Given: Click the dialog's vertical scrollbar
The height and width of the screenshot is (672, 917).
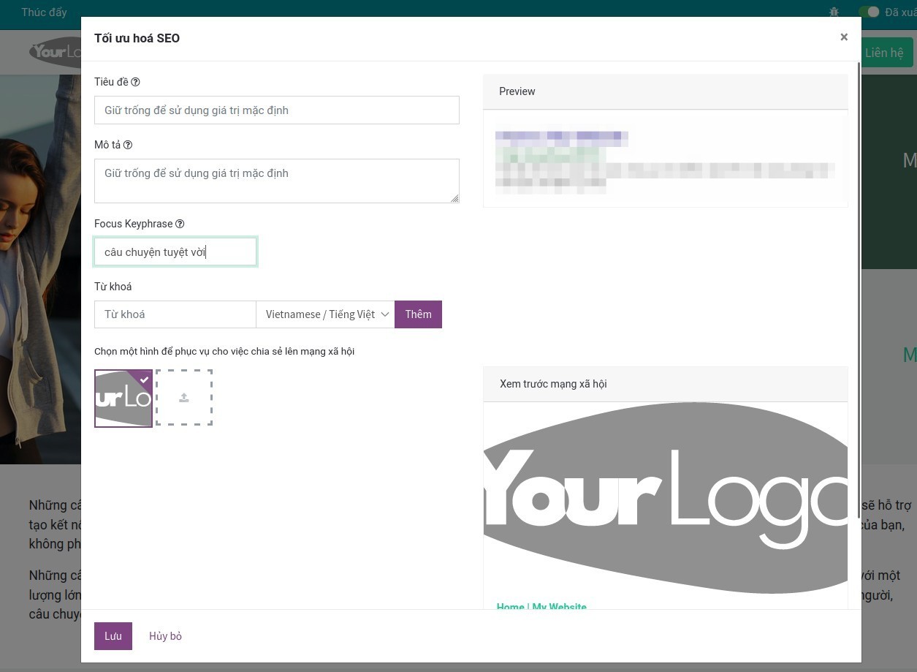Looking at the screenshot, I should 858,292.
